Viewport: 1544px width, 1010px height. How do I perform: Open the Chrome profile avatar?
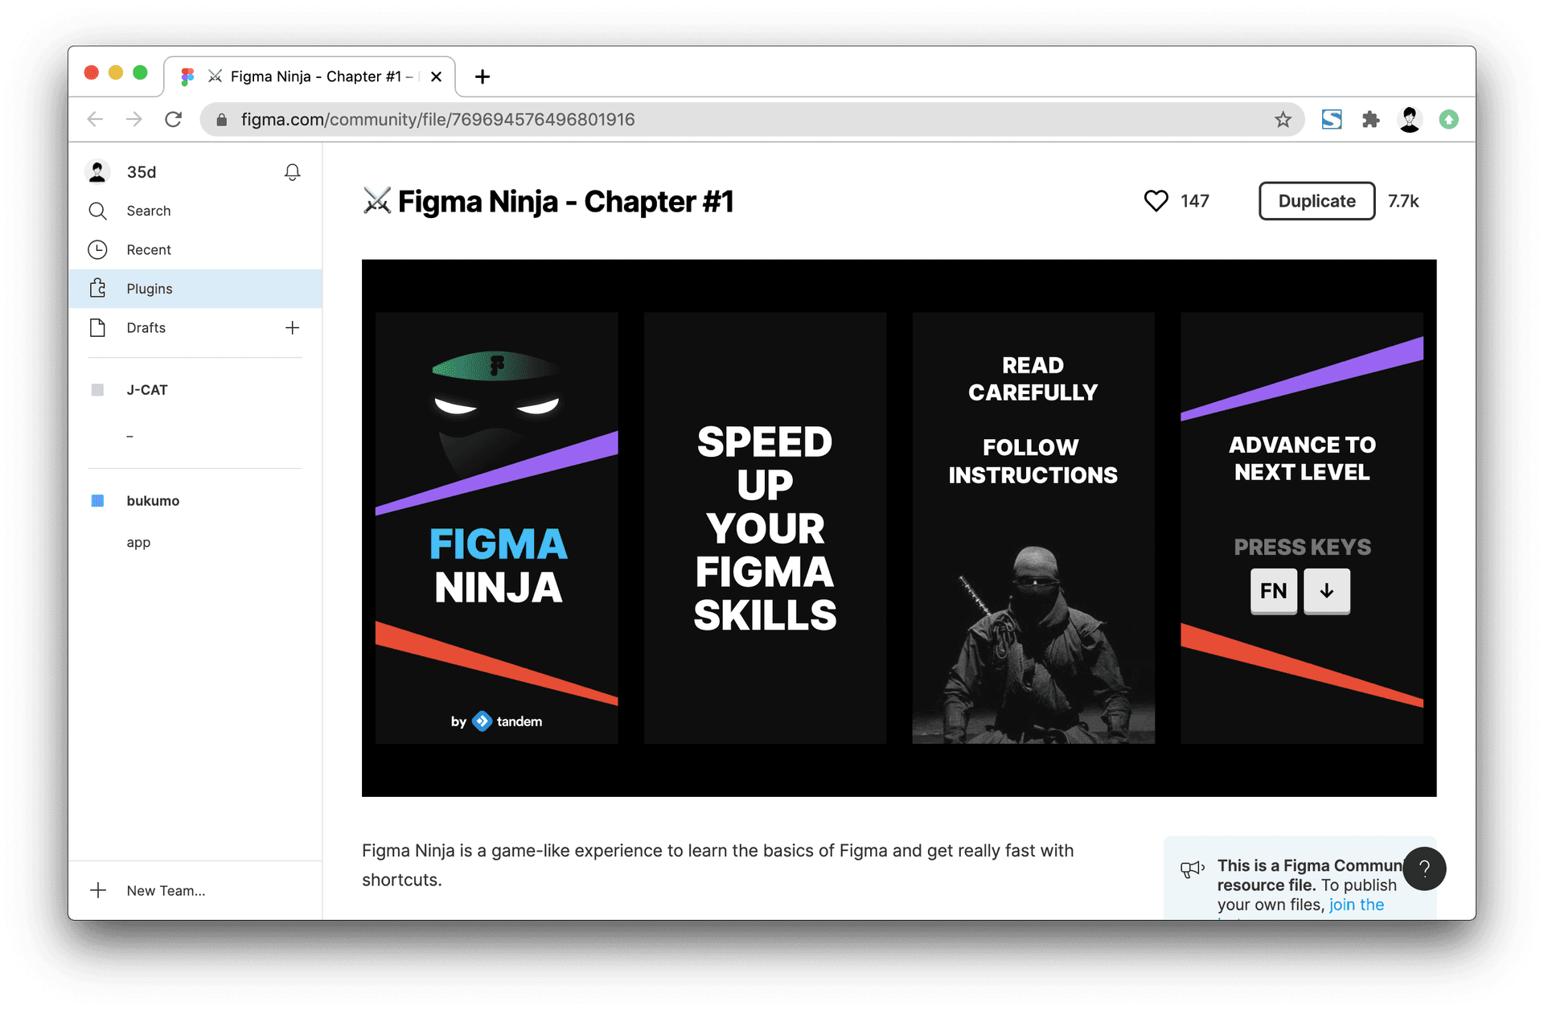1410,120
